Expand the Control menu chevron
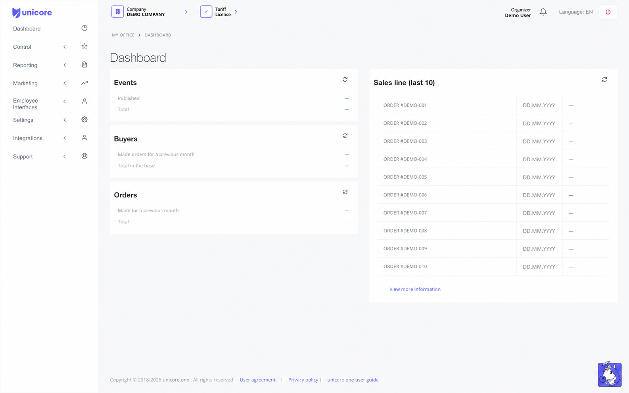 [x=65, y=47]
